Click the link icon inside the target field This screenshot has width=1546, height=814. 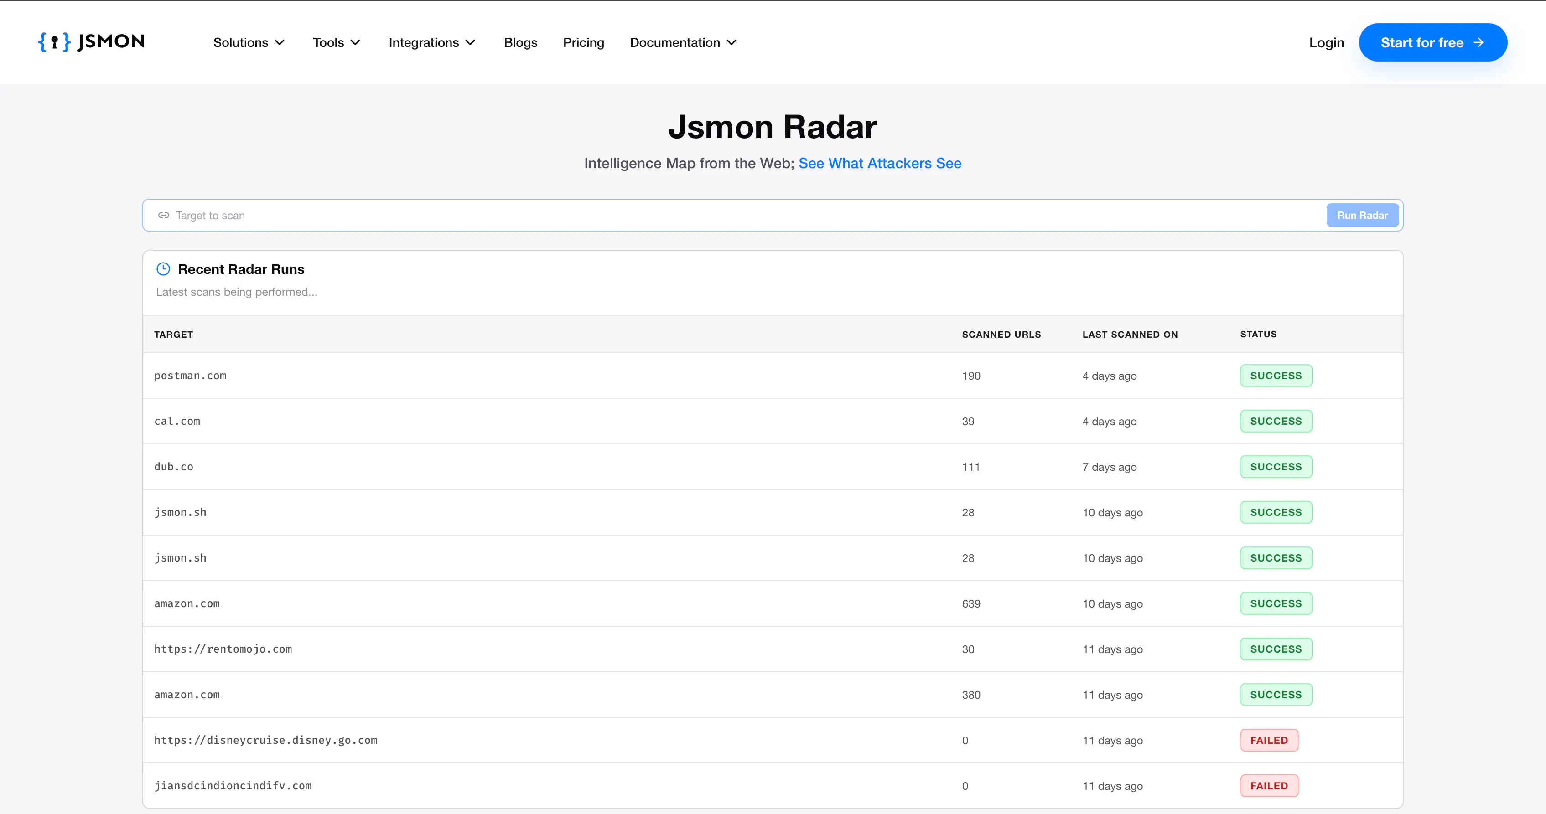163,215
